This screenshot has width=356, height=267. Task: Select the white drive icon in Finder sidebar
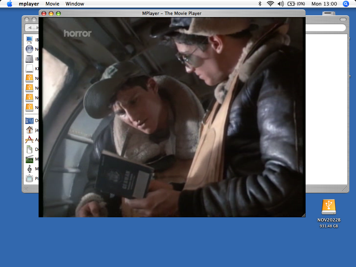pyautogui.click(x=29, y=68)
